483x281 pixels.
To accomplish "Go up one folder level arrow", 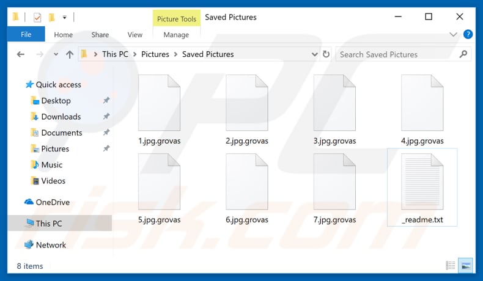I will click(70, 54).
